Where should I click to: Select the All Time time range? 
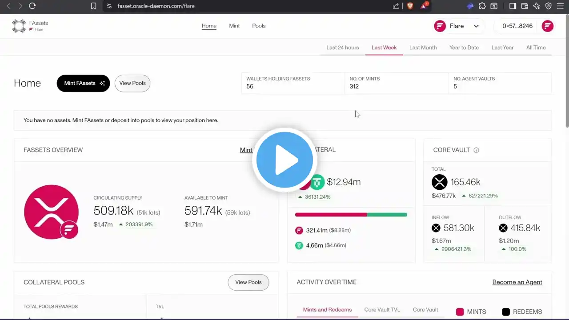[x=536, y=48]
